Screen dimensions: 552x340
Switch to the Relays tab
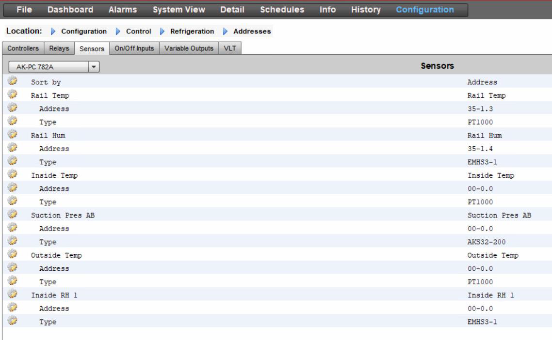[x=59, y=48]
